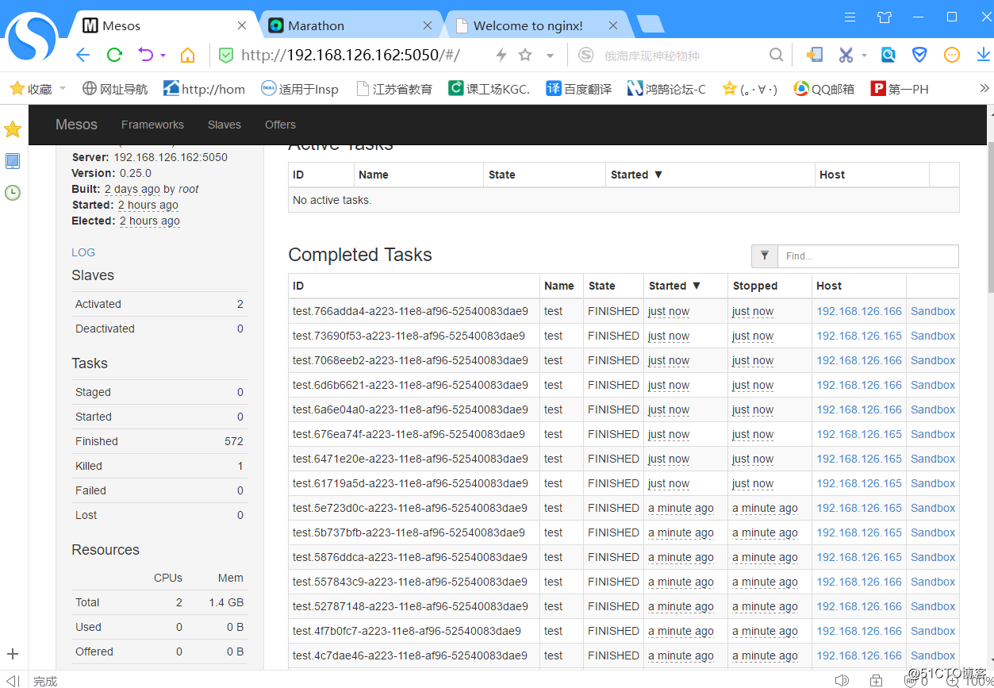Open the QQ邮箱 bookmark
Screen dimensions: 994x688
point(823,89)
